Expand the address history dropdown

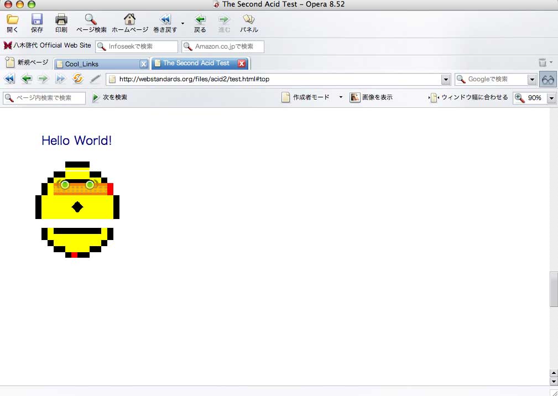446,80
